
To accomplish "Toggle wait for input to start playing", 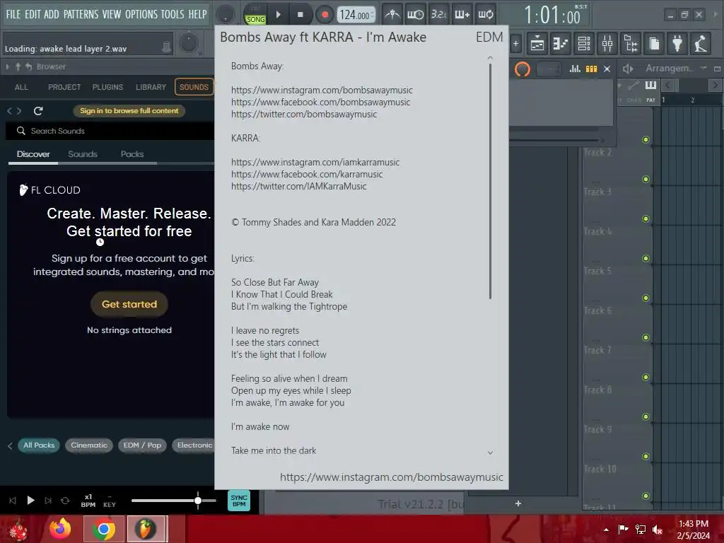I will (x=415, y=15).
